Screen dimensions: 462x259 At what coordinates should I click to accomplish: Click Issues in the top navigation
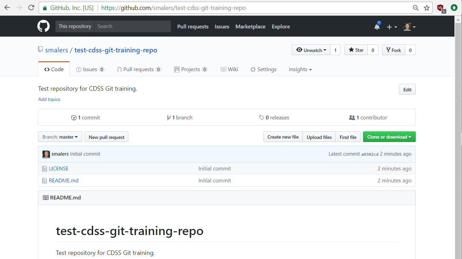pos(222,26)
